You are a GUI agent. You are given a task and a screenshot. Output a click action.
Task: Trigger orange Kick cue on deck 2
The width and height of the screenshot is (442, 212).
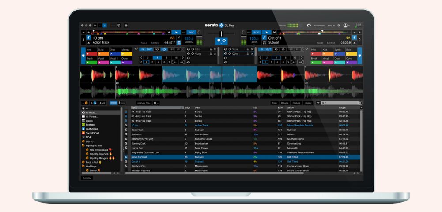tap(328, 54)
